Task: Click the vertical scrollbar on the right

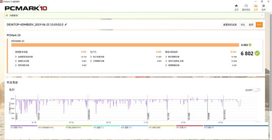Action: pyautogui.click(x=271, y=63)
